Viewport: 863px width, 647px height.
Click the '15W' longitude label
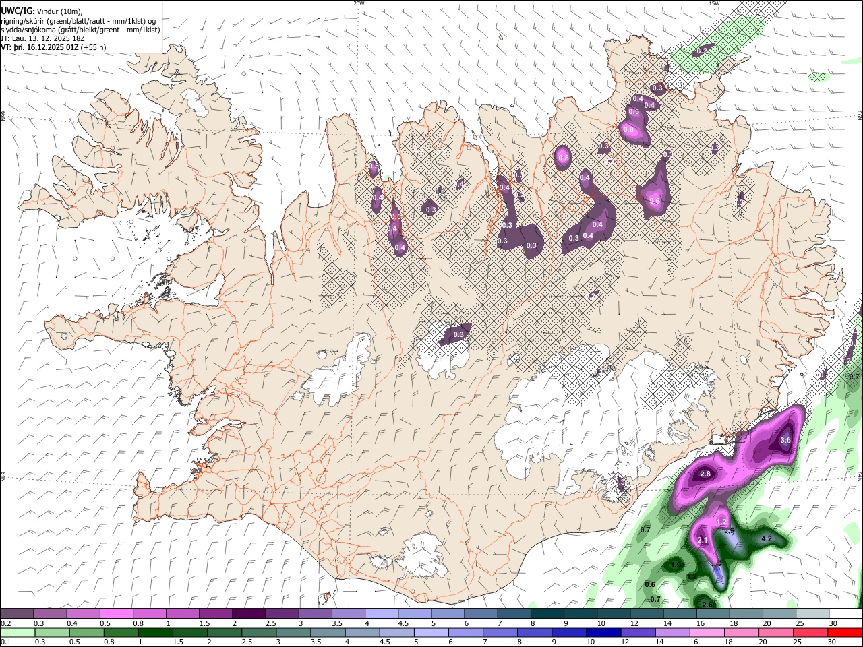pos(714,3)
